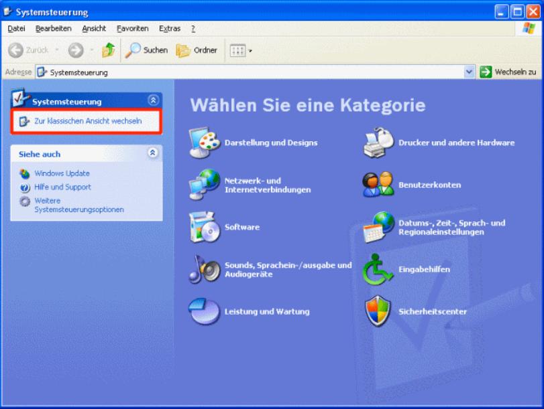544x409 pixels.
Task: Click the Sounds and Audiogeräte speaker icon
Action: 205,270
